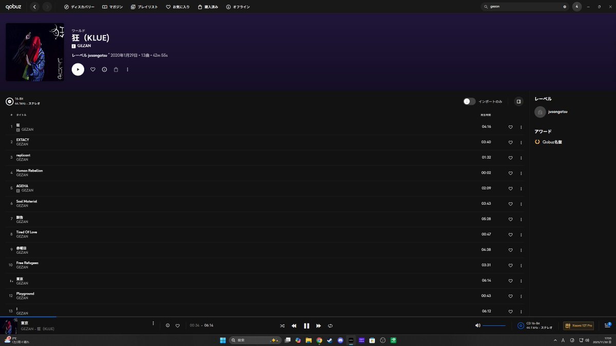The image size is (616, 346).
Task: Pause the current playback
Action: coord(306,325)
